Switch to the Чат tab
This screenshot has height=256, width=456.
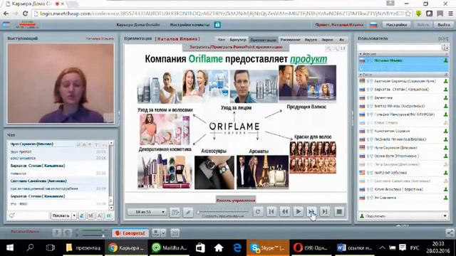pyautogui.click(x=221, y=40)
